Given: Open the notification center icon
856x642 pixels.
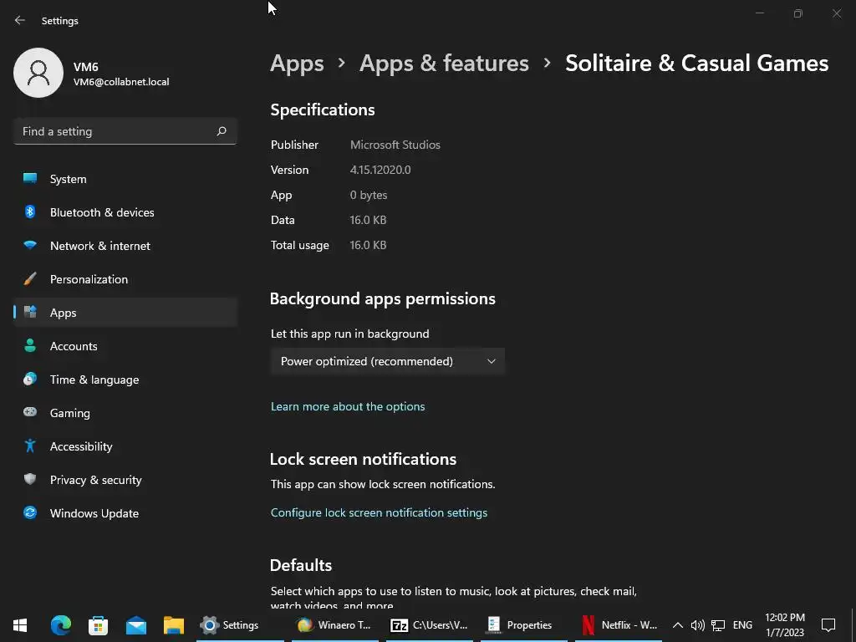Looking at the screenshot, I should (828, 624).
